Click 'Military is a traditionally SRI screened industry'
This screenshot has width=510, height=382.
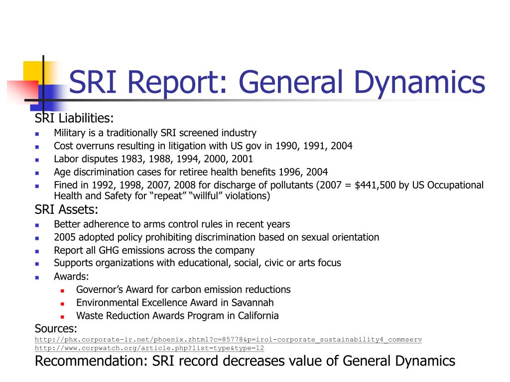[x=155, y=133]
